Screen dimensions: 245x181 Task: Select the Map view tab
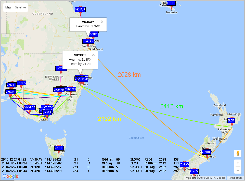8,7
